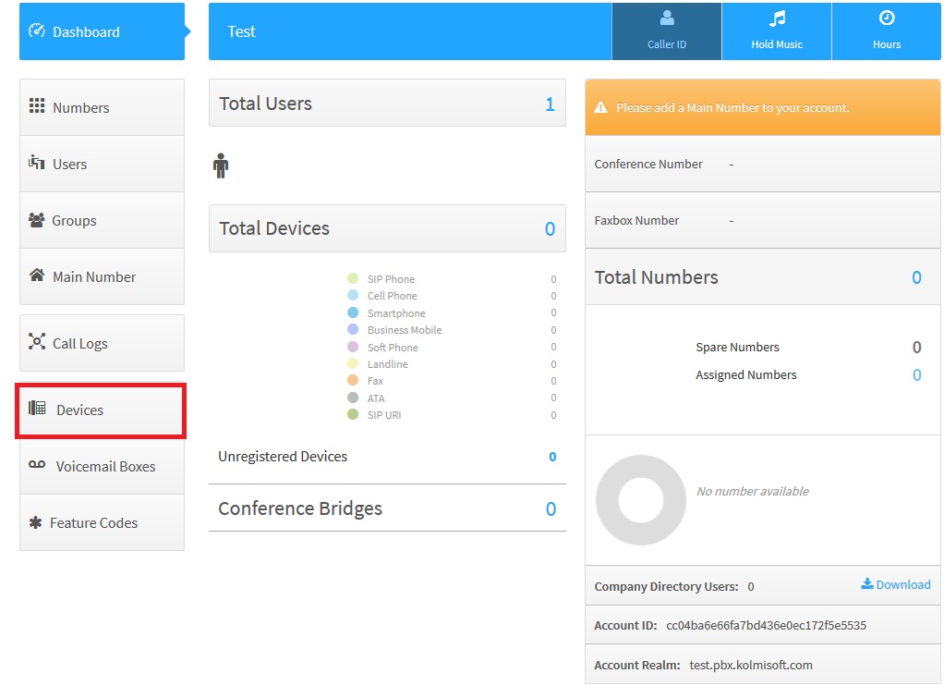944x698 pixels.
Task: Click the Users sidebar icon
Action: point(37,164)
